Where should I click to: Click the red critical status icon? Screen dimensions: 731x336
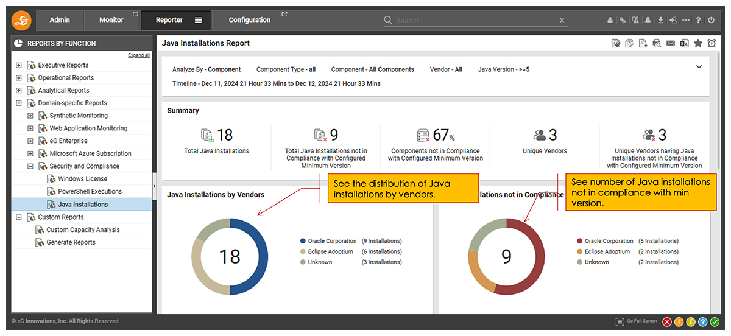(x=667, y=322)
